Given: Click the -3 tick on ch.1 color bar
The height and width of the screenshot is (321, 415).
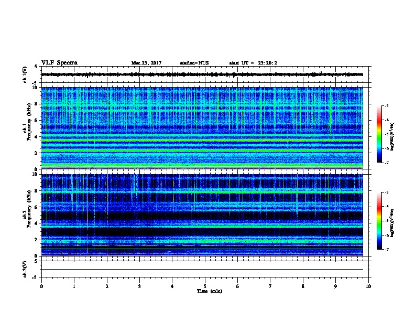Looking at the screenshot, I should point(387,105).
